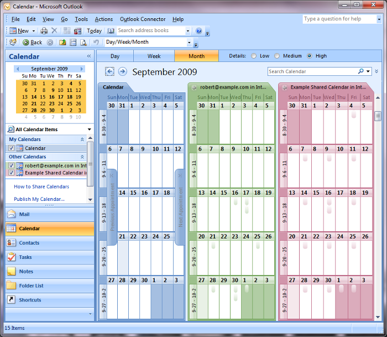Screen dimensions: 387x337
Task: Select the High details radio button
Action: pyautogui.click(x=310, y=56)
